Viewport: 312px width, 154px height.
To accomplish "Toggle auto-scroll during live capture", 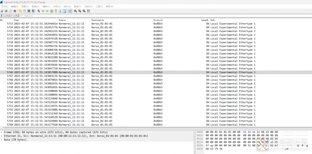I will pyautogui.click(x=65, y=11).
